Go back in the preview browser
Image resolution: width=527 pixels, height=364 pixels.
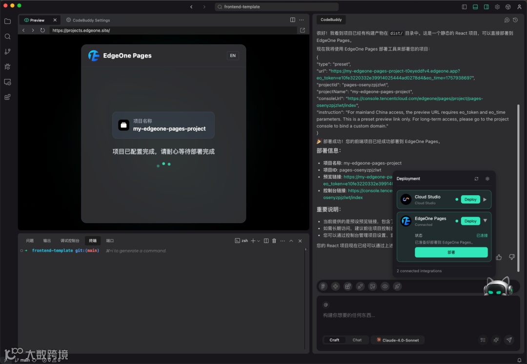23,30
